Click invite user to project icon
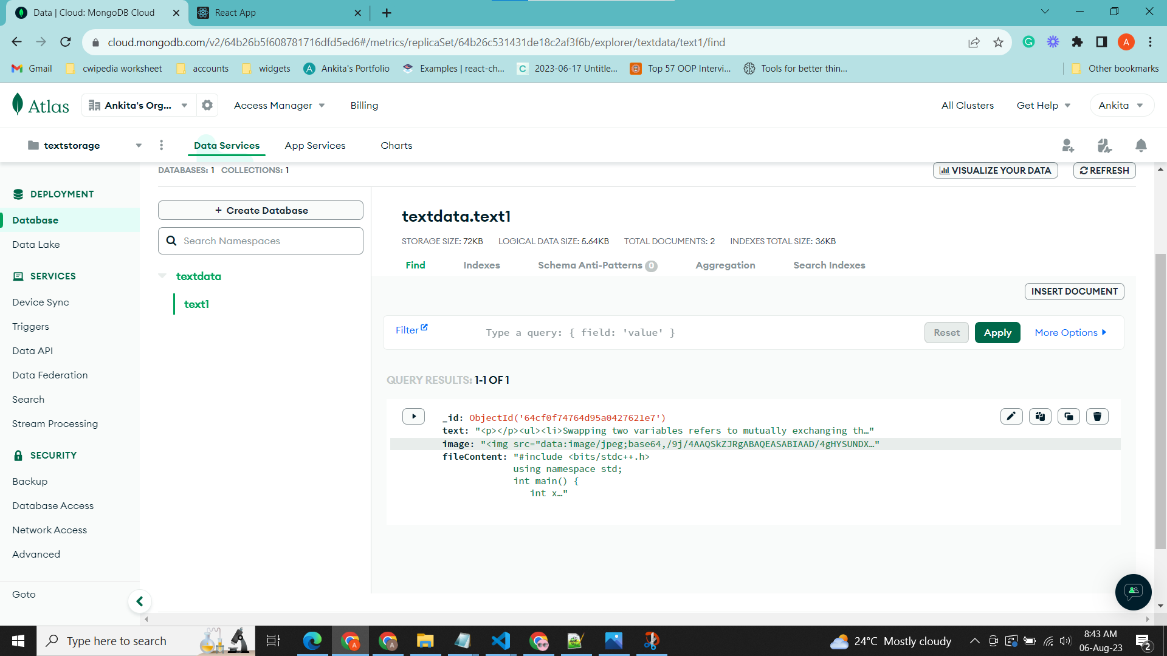1167x656 pixels. [1068, 146]
